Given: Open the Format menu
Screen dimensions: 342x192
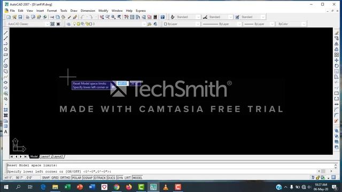Looking at the screenshot, I should (x=52, y=11).
